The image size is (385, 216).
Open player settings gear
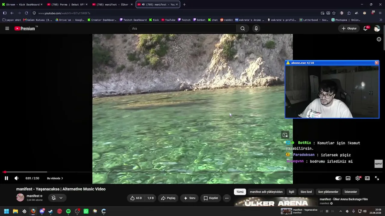click(358, 178)
